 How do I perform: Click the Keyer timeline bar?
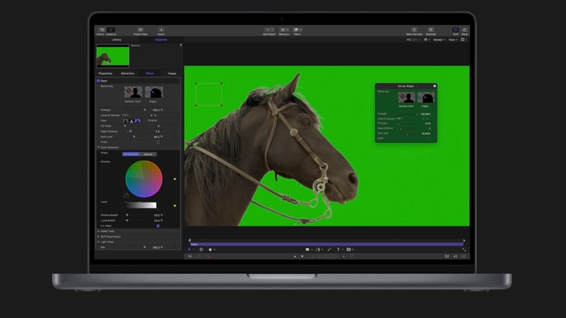tap(327, 244)
